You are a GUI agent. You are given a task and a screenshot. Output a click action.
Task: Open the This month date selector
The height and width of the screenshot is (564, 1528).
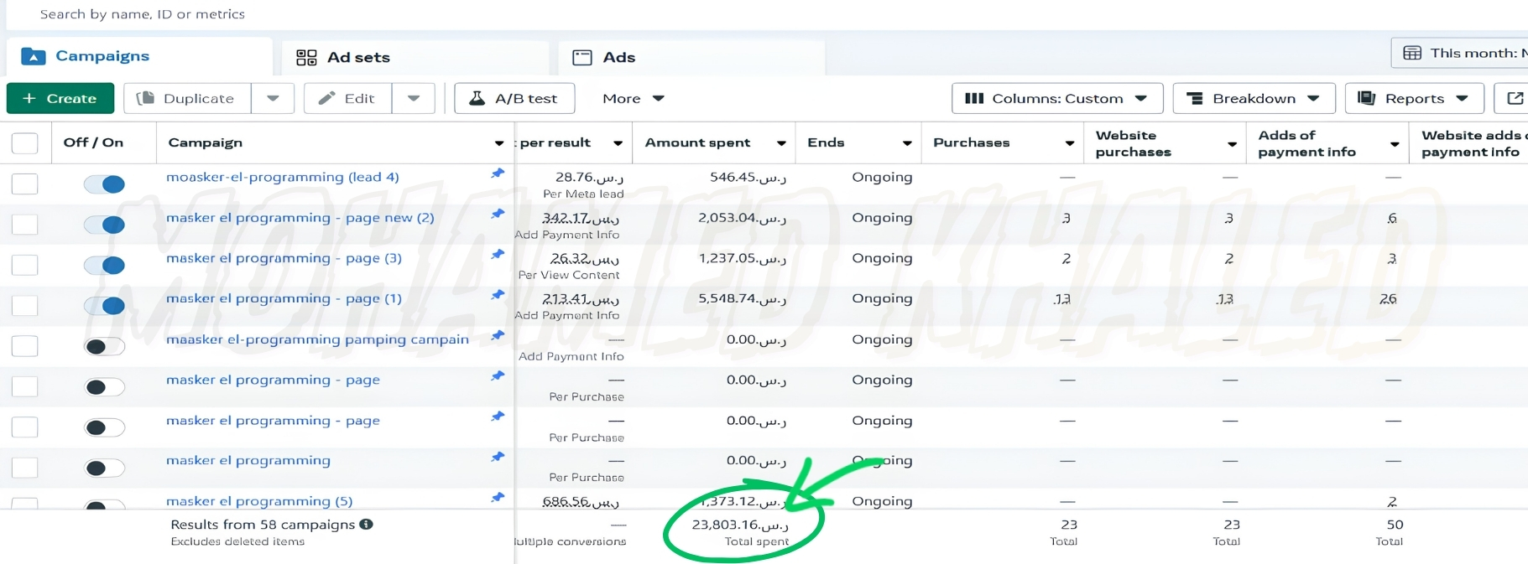pos(1460,53)
